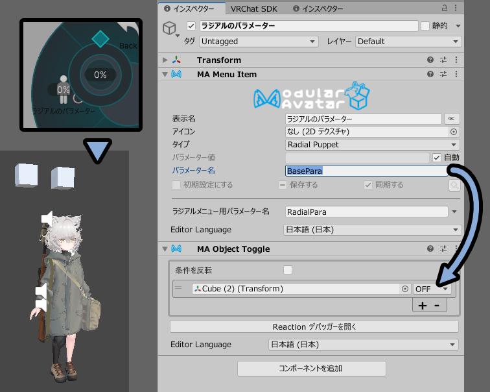Viewport: 490px width, 392px height.
Task: Click the Cube (2) row drag handle
Action: coord(178,288)
